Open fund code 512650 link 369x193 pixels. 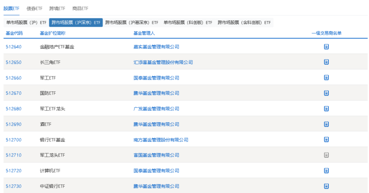(14, 62)
